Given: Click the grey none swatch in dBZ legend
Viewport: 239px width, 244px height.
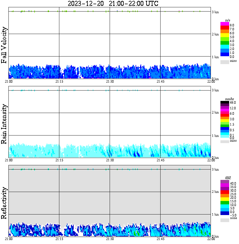Looking at the screenshot, I should [225, 220].
